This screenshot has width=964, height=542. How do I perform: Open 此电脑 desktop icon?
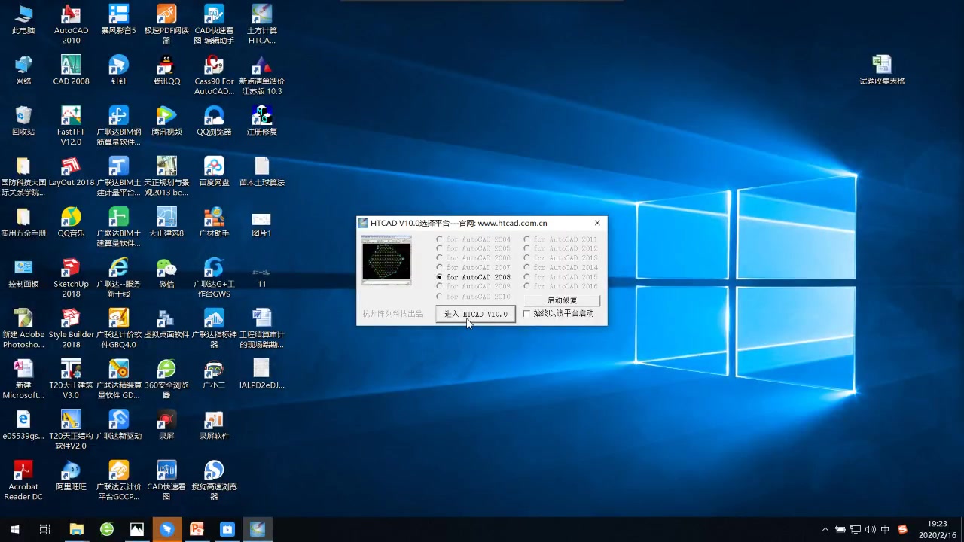pyautogui.click(x=23, y=20)
